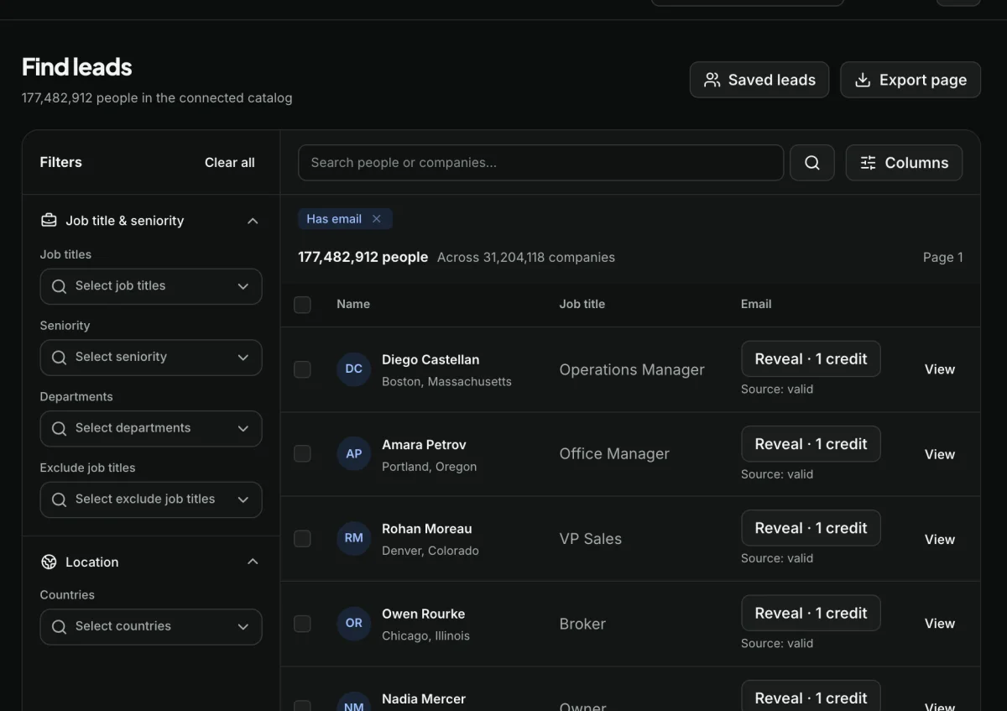The width and height of the screenshot is (1007, 711).
Task: Click the name Amara Petrov
Action: [424, 445]
